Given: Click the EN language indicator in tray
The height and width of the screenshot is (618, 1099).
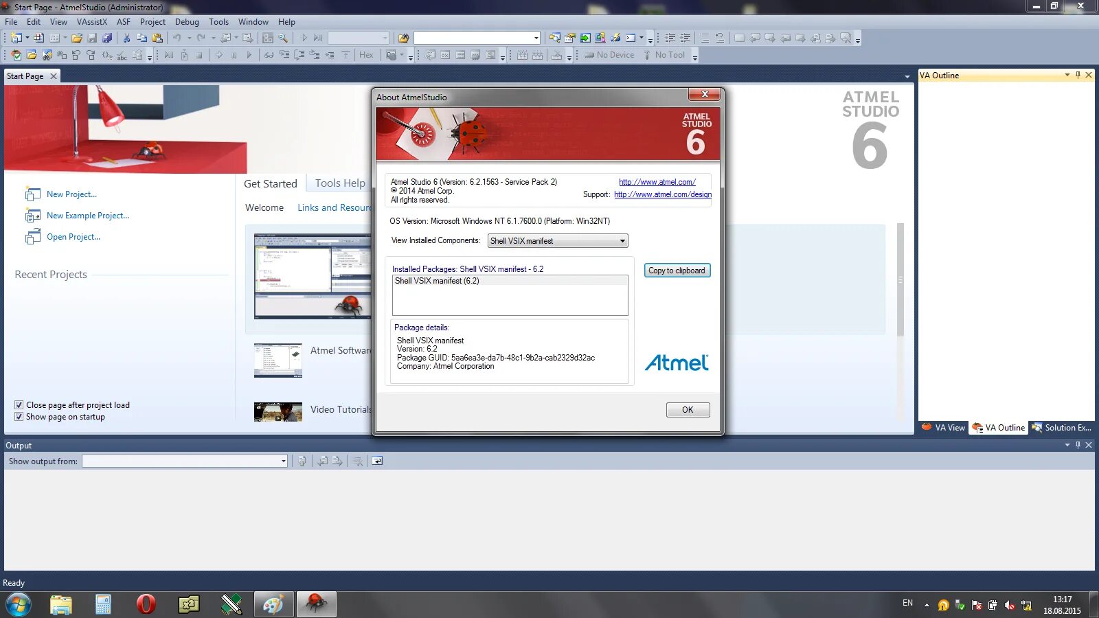Looking at the screenshot, I should click(907, 603).
